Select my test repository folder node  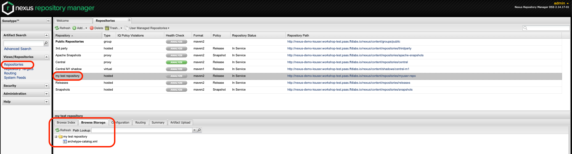tap(75, 136)
